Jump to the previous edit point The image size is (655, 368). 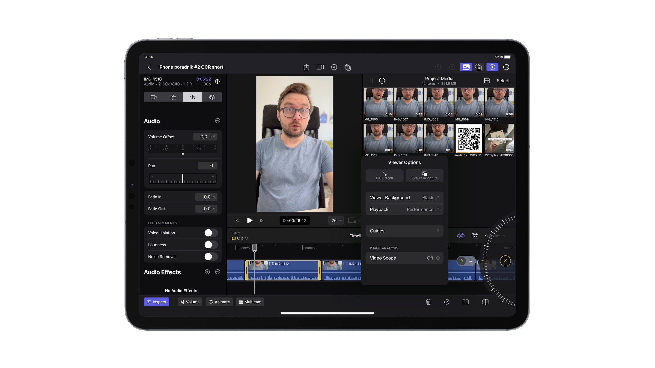pyautogui.click(x=237, y=221)
